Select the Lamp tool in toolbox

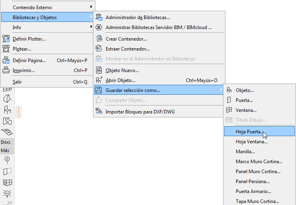7,193
